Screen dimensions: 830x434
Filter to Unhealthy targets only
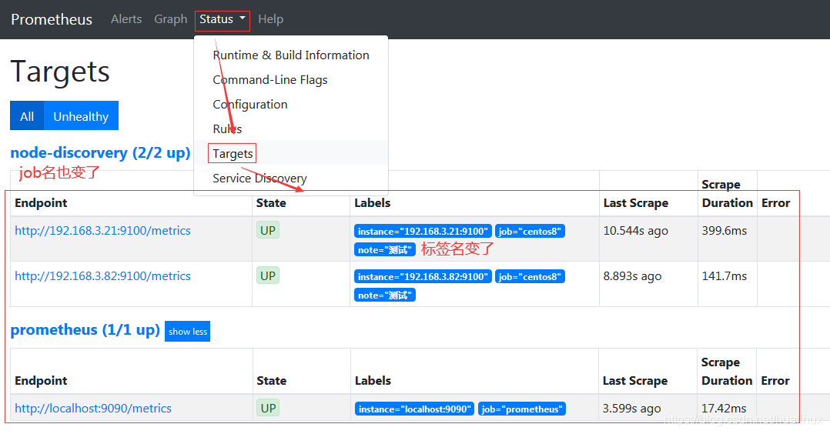click(x=81, y=116)
